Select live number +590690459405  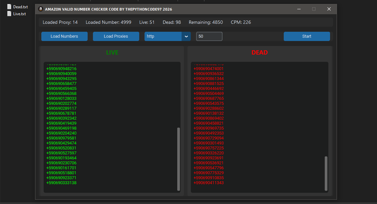coord(61,89)
